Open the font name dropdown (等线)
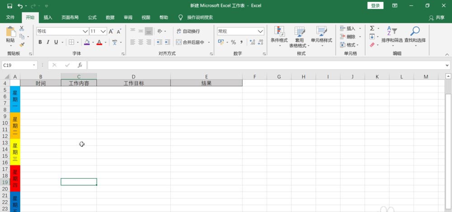452x212 pixels. [85, 31]
